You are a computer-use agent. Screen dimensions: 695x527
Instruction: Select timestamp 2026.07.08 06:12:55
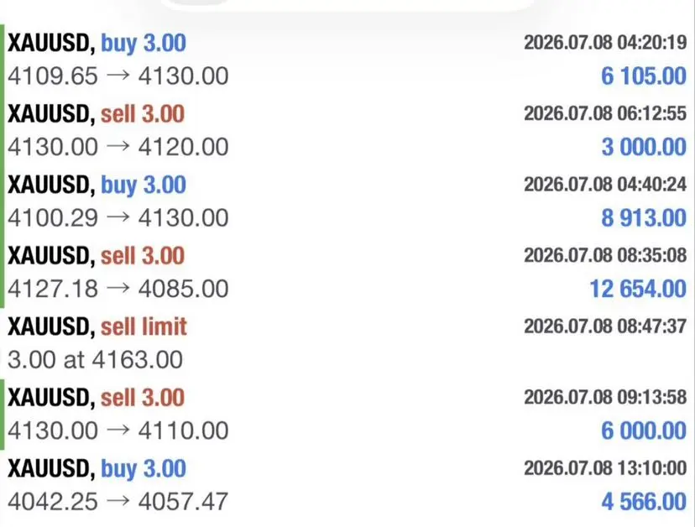(x=605, y=113)
